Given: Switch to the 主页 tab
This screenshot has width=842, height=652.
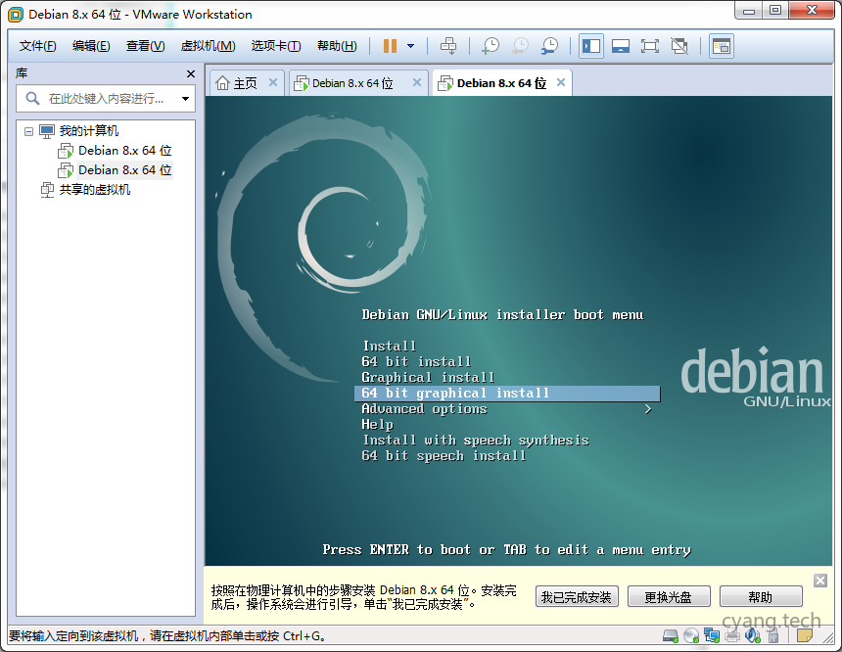Looking at the screenshot, I should (237, 83).
